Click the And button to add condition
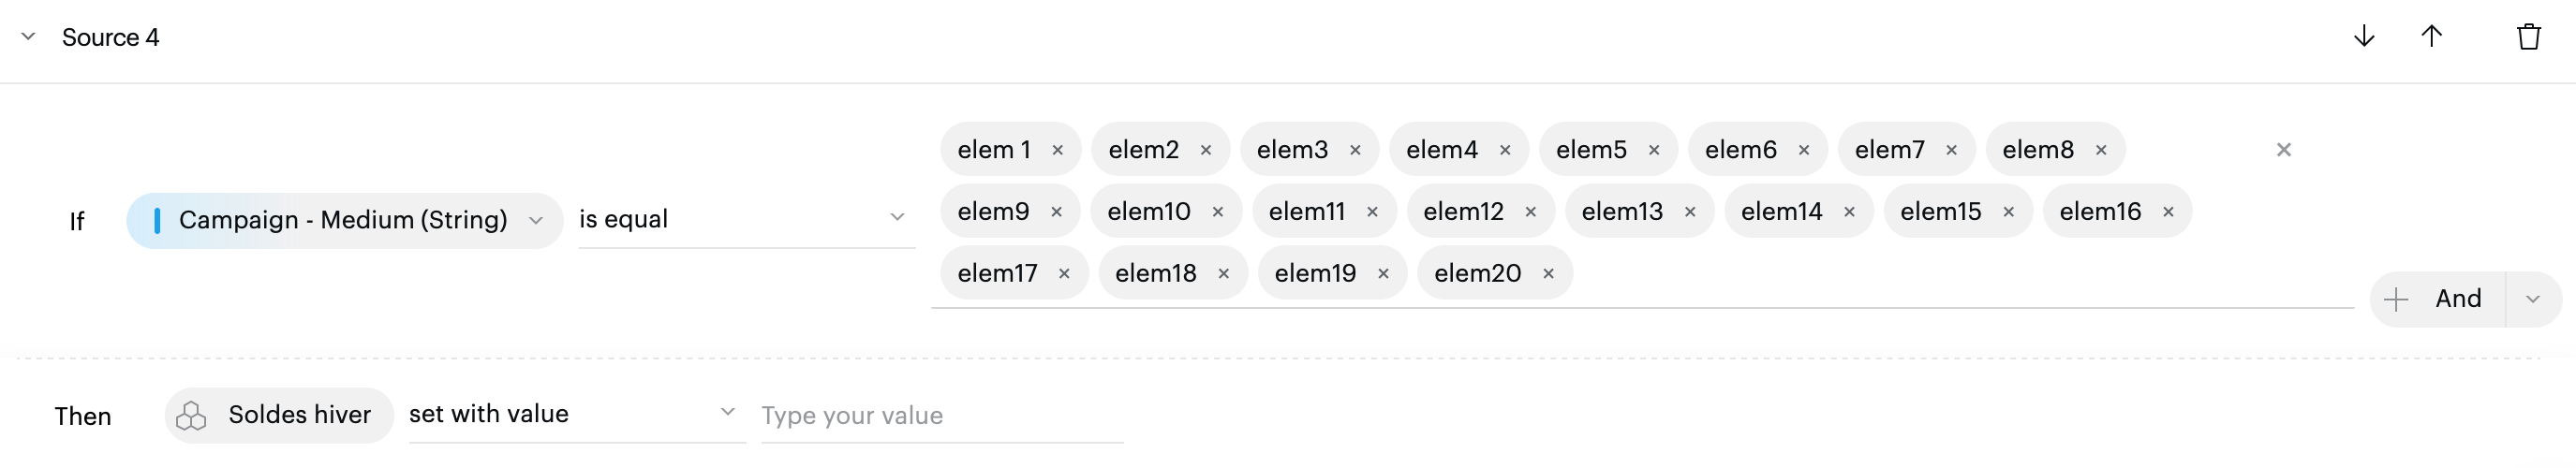The width and height of the screenshot is (2576, 468). [x=2438, y=299]
